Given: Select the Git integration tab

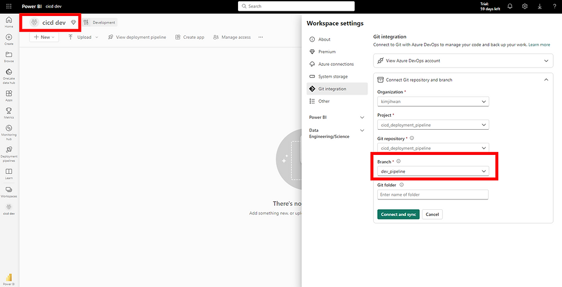Looking at the screenshot, I should tap(337, 89).
